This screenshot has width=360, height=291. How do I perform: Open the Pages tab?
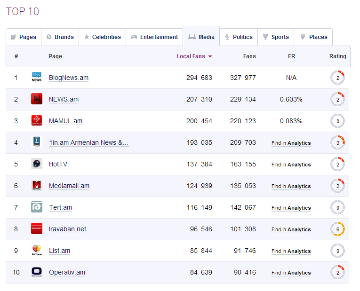pyautogui.click(x=24, y=37)
